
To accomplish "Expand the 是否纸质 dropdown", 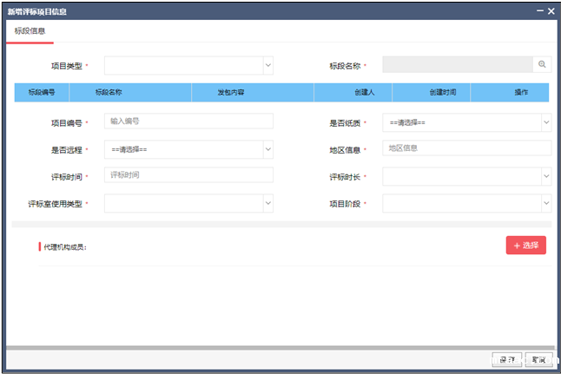I will pos(466,122).
